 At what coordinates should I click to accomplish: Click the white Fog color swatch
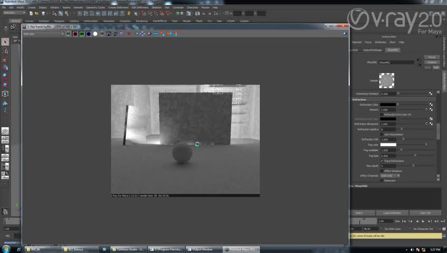(388, 145)
